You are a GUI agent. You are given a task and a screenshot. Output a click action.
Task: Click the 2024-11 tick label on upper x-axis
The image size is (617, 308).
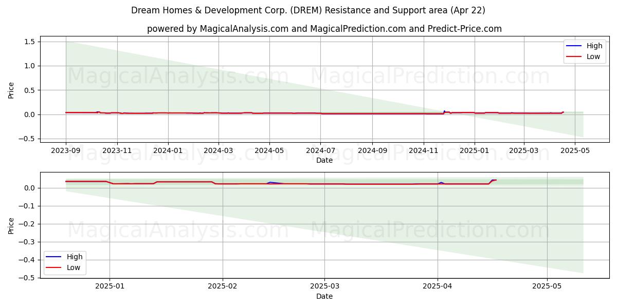click(424, 151)
